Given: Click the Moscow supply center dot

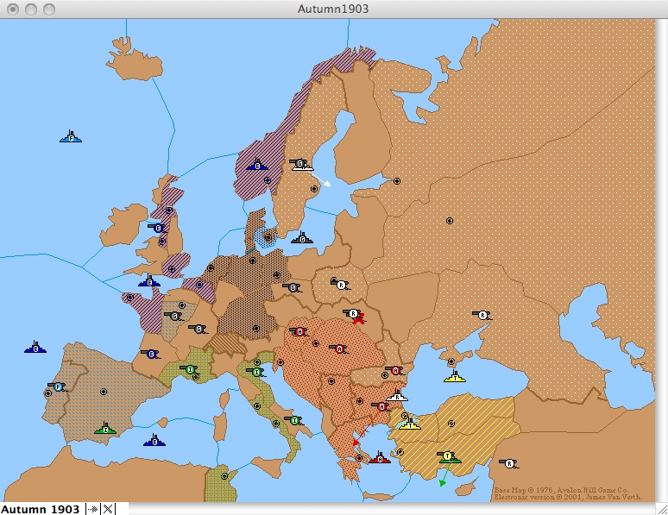Looking at the screenshot, I should [450, 221].
